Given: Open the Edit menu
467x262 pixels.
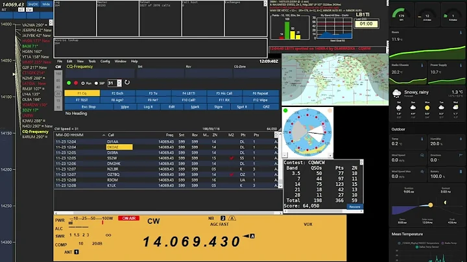Looking at the screenshot, I should pyautogui.click(x=69, y=62).
